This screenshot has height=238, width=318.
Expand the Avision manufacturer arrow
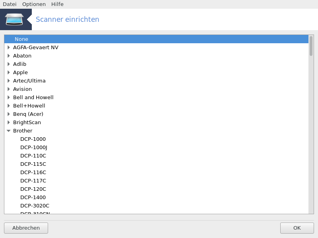click(x=8, y=89)
